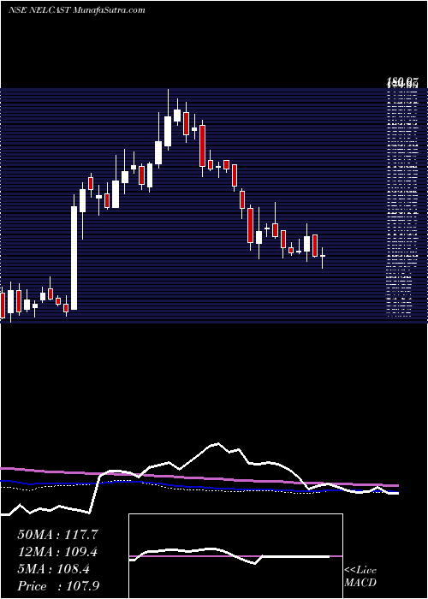This screenshot has height=599, width=428.
Task: Click the 50MA : 117.7 value
Action: pyautogui.click(x=57, y=535)
